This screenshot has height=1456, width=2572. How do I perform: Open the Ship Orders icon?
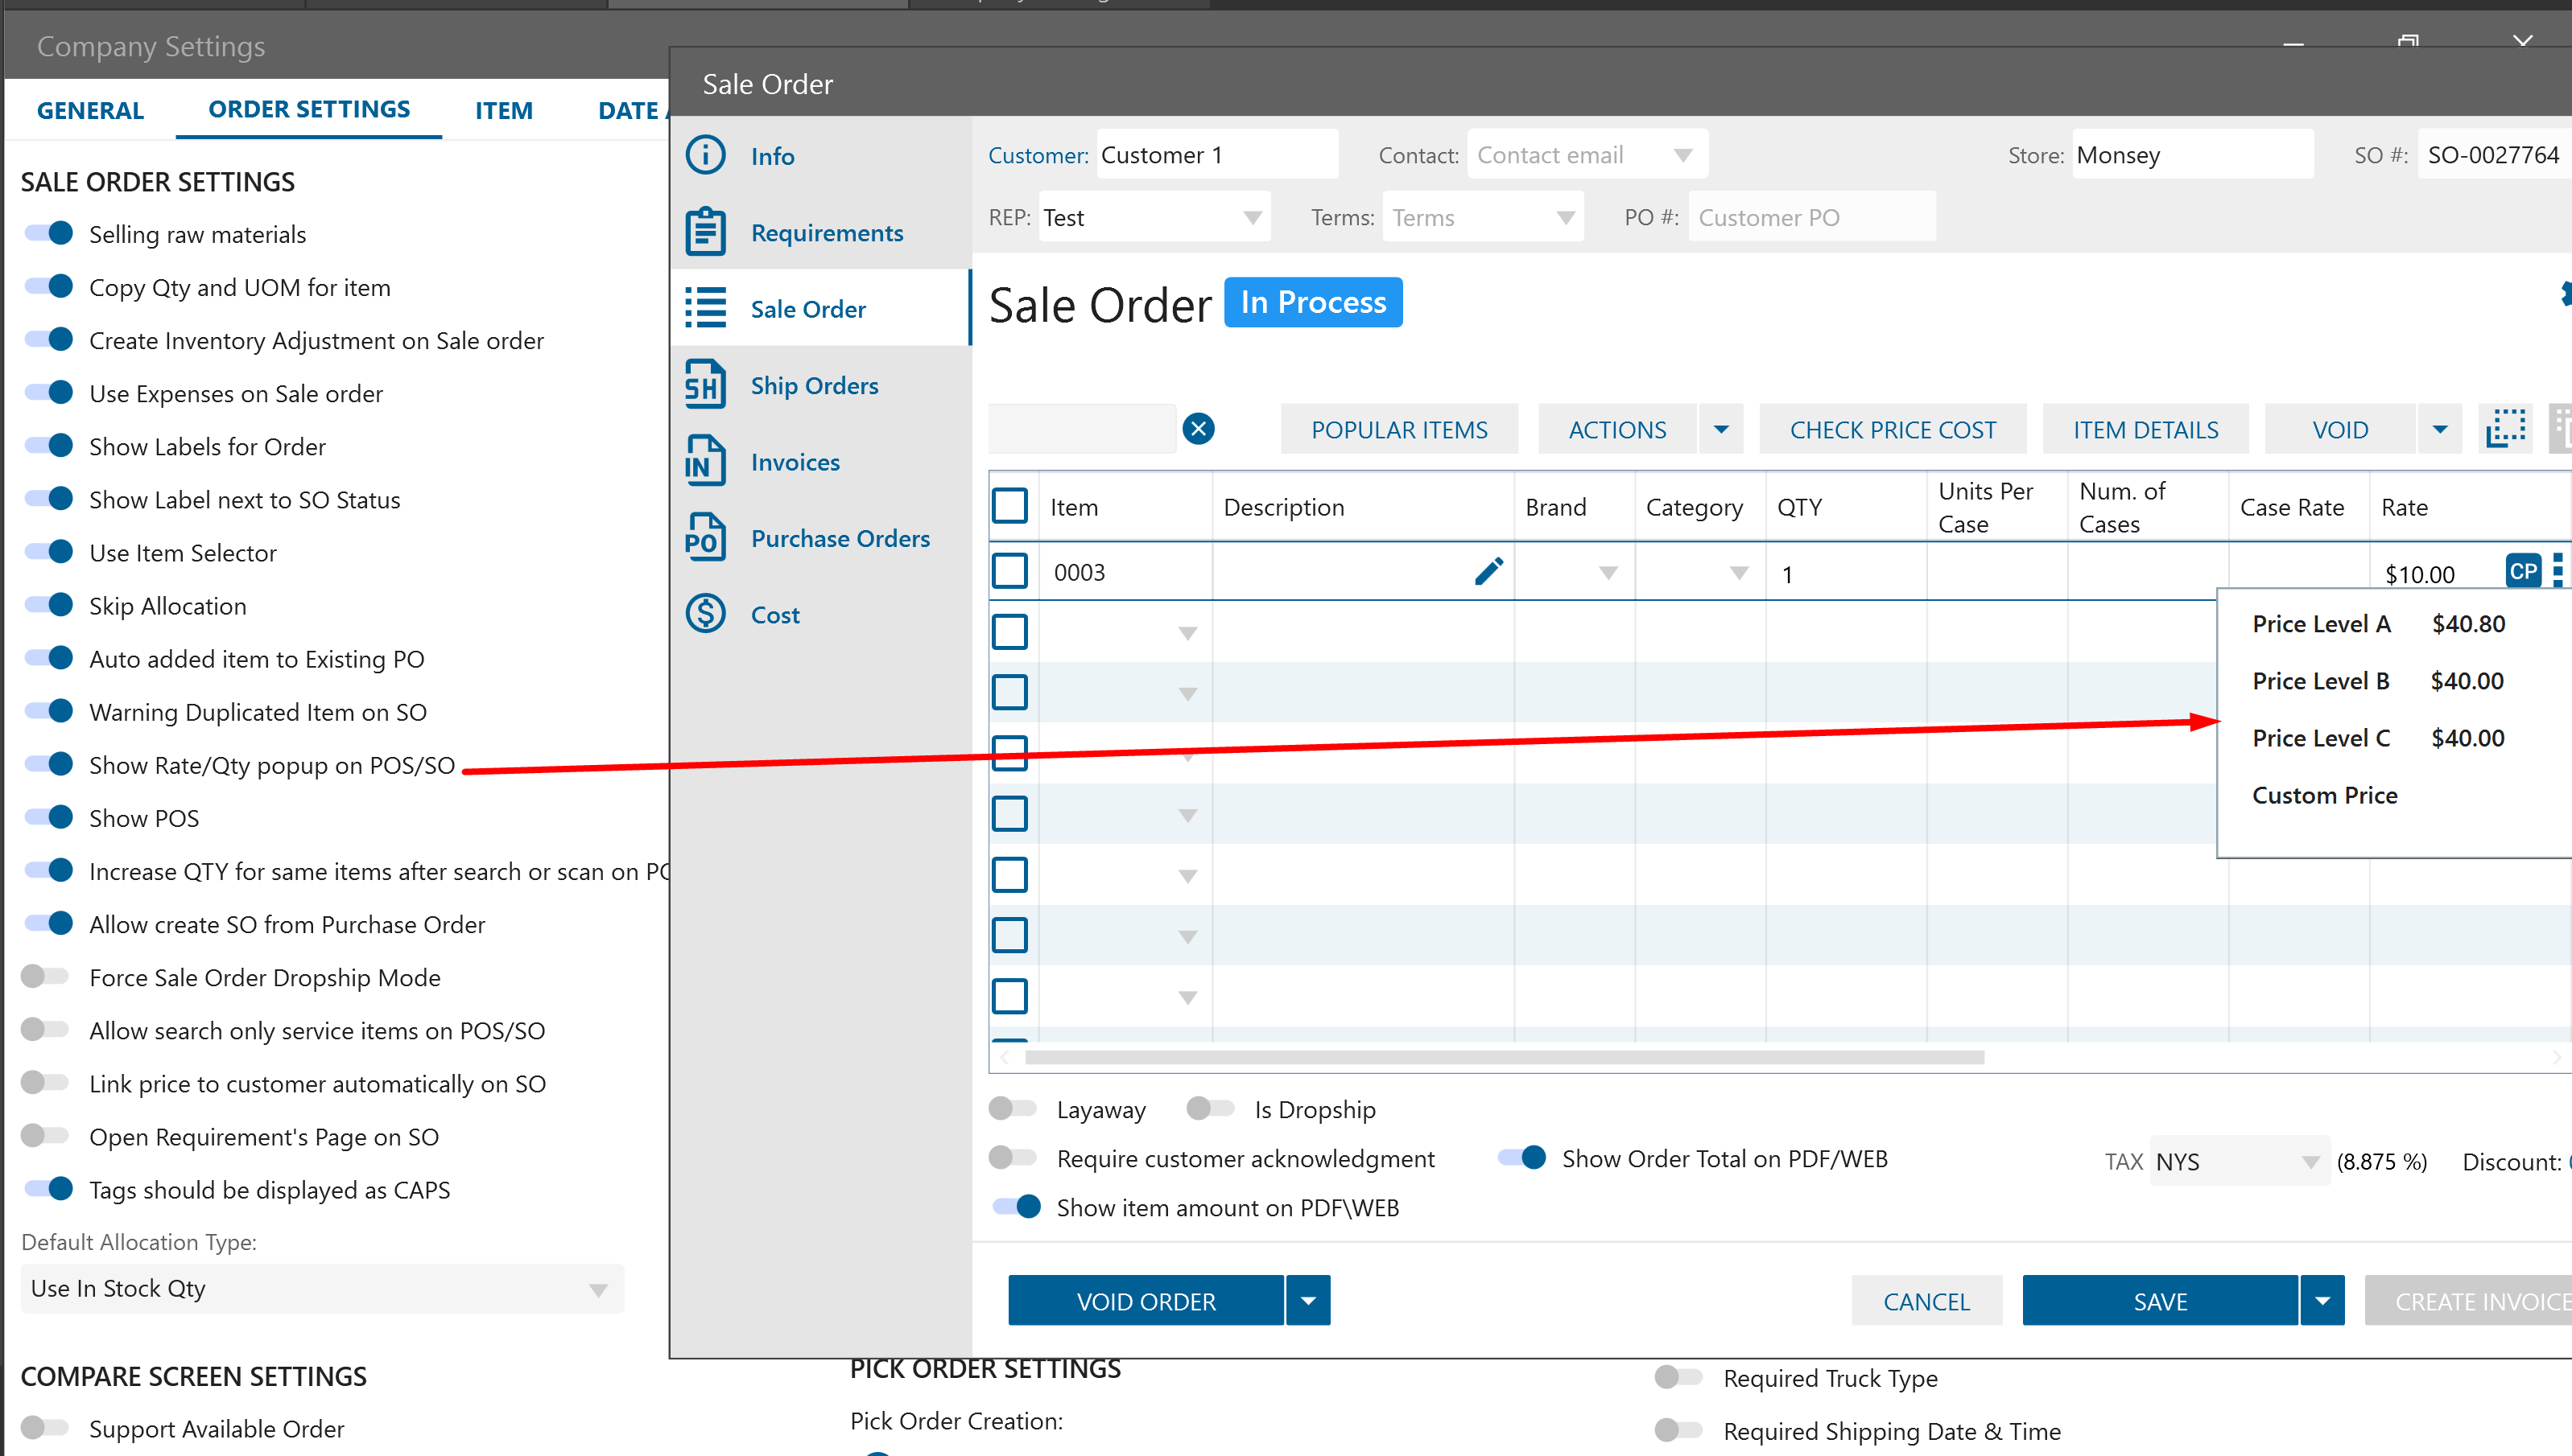click(x=705, y=385)
